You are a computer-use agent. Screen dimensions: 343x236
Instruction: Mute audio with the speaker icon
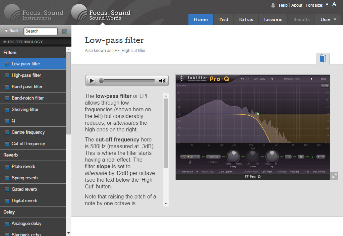(x=162, y=81)
